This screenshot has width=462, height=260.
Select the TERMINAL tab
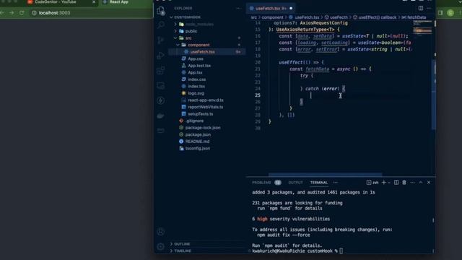coord(319,183)
